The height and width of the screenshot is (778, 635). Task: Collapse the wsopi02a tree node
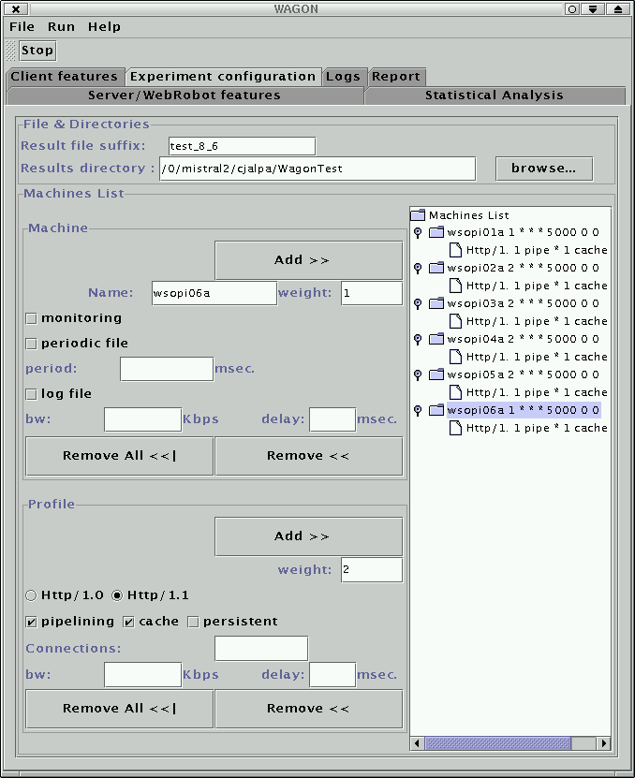tap(418, 268)
